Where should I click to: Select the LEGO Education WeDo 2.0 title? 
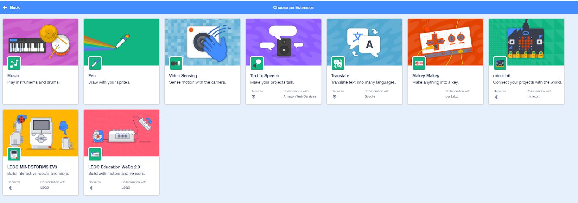tap(114, 167)
